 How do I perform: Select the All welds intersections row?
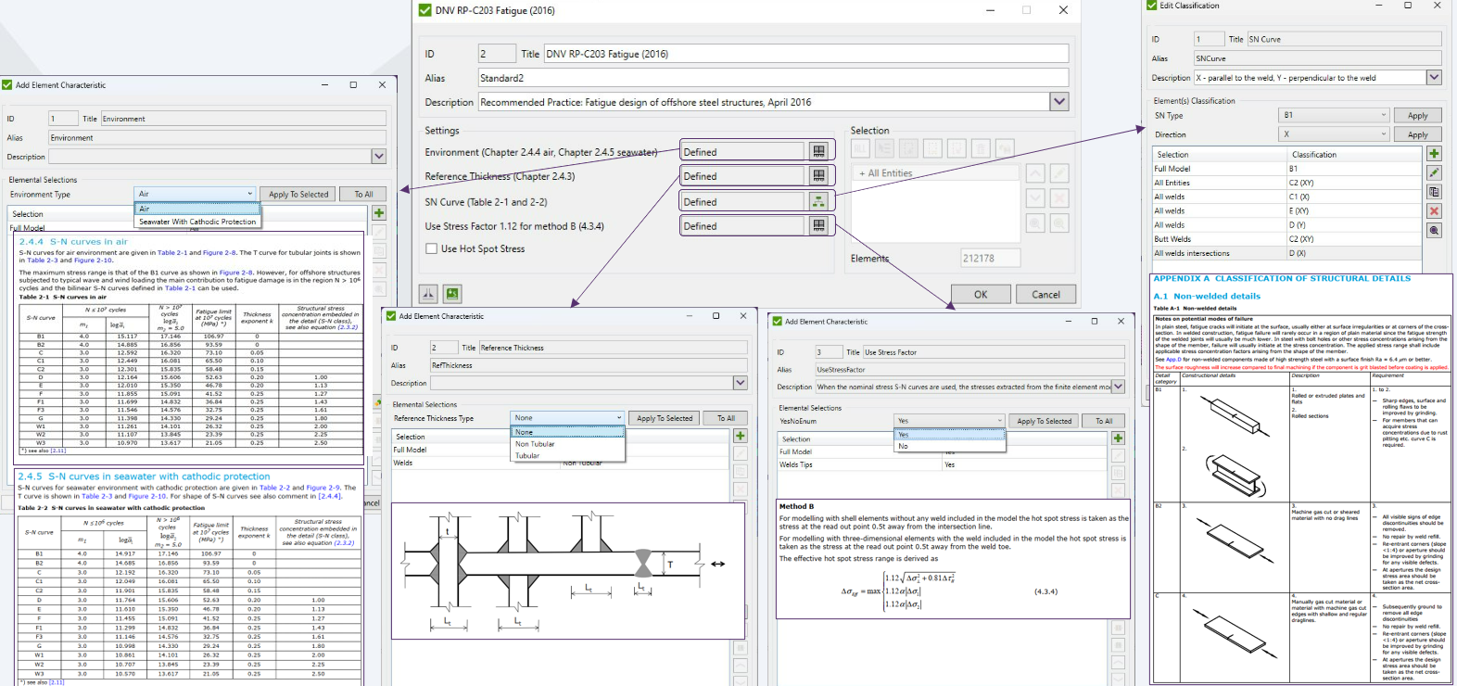click(1286, 252)
